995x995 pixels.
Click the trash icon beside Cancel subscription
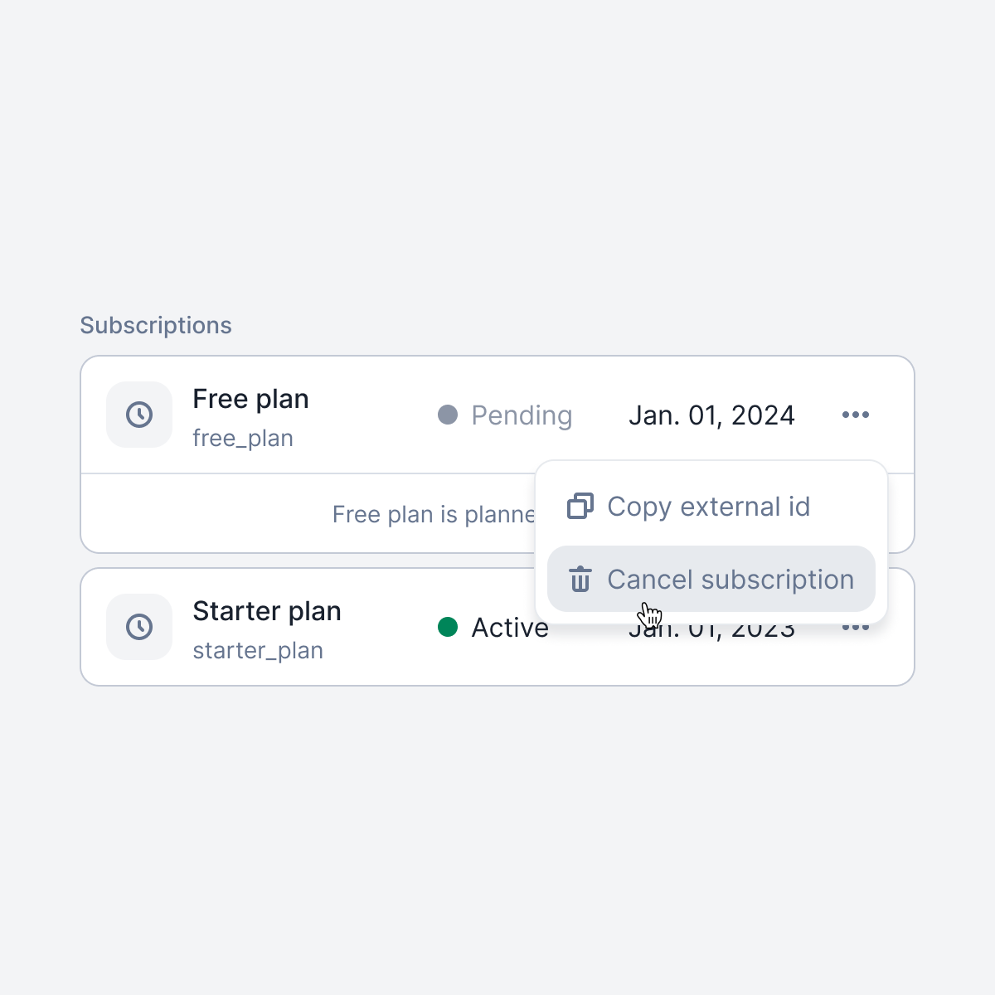click(x=580, y=579)
